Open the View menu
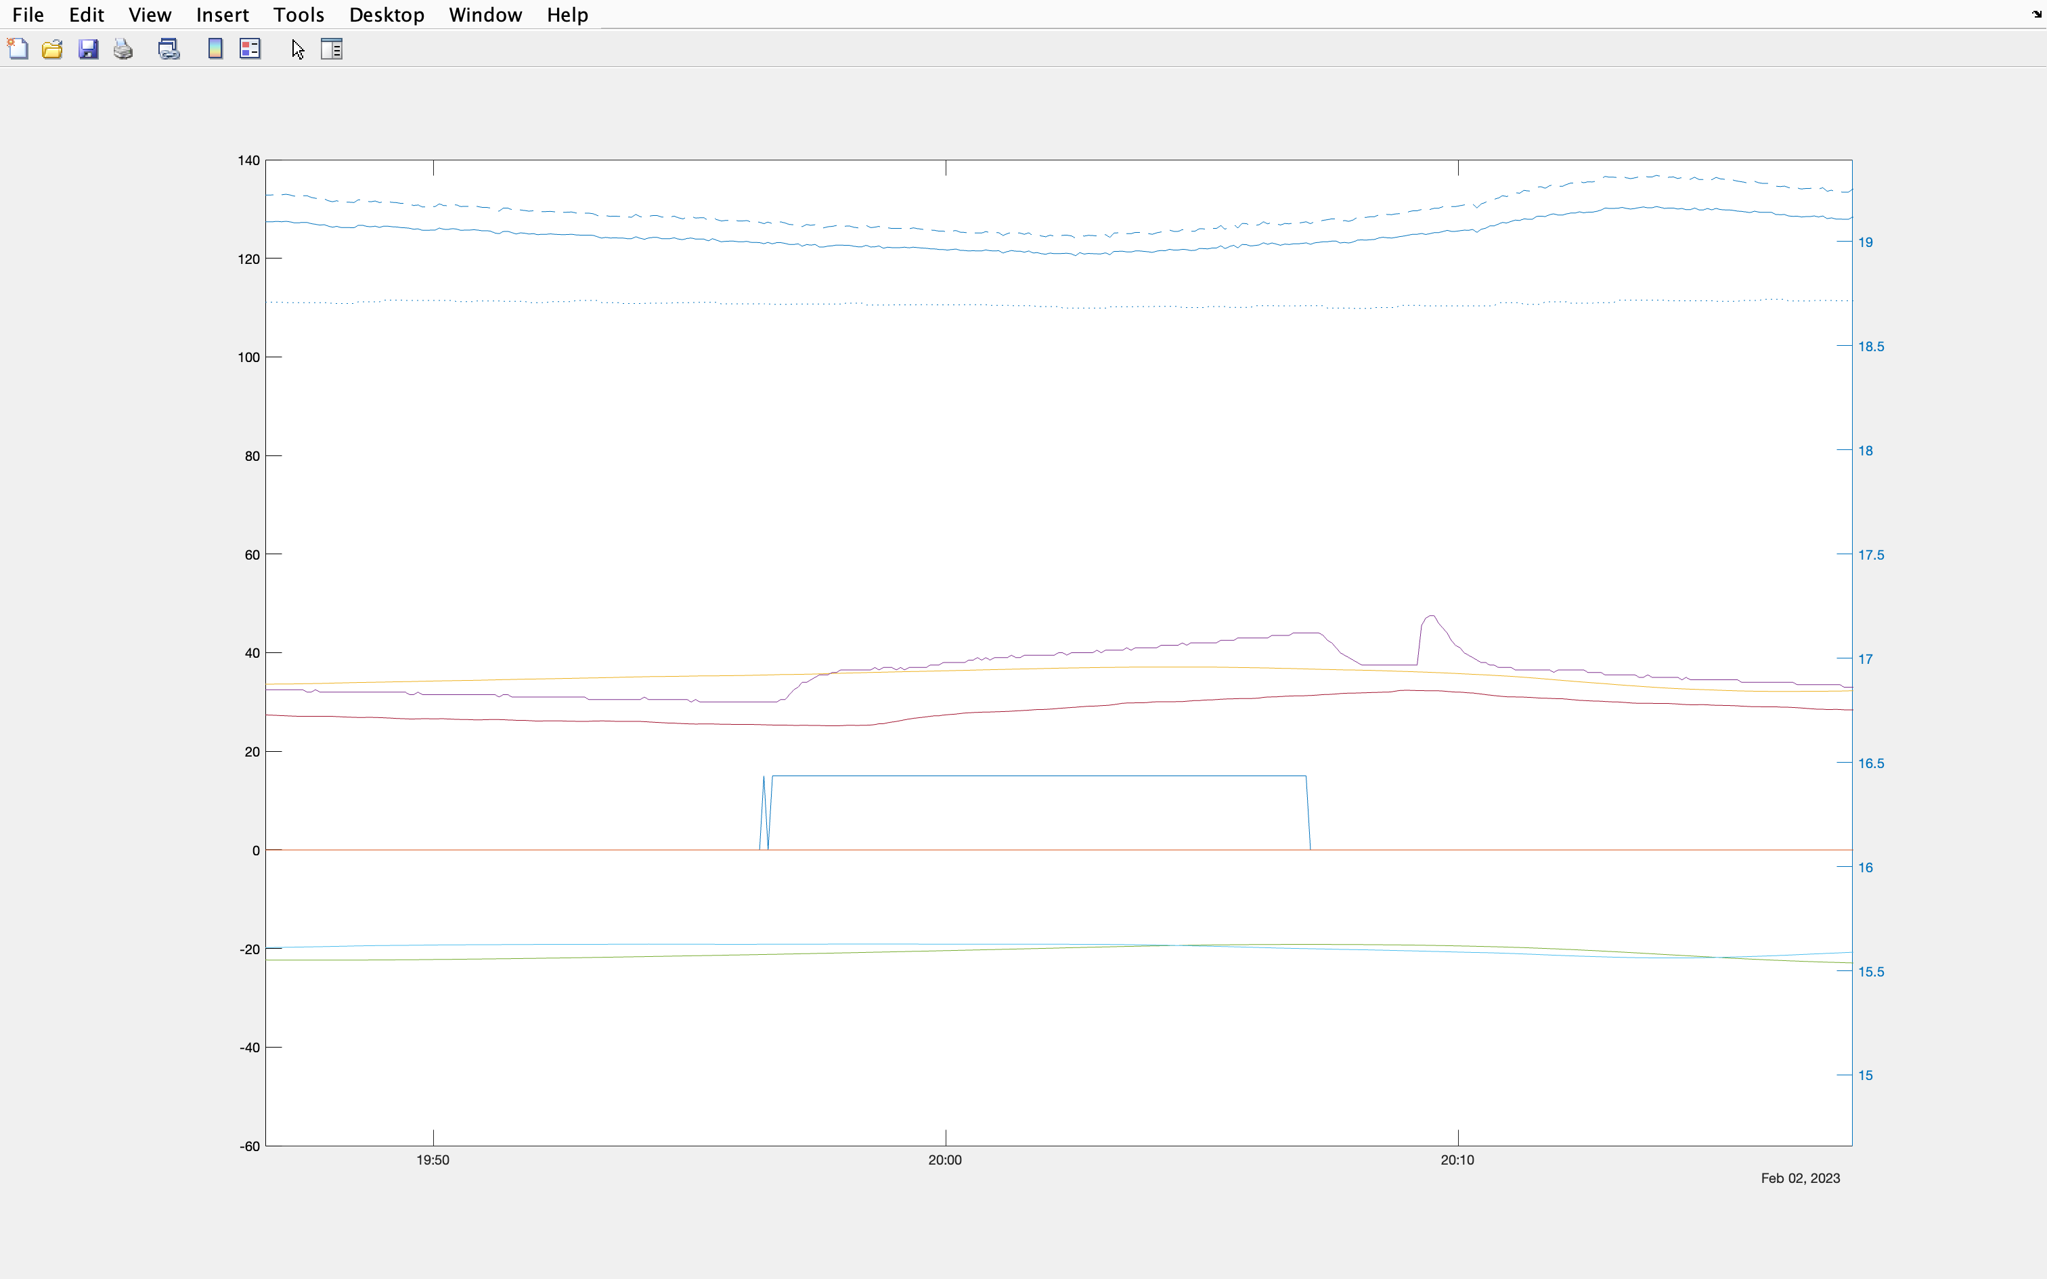Image resolution: width=2047 pixels, height=1279 pixels. 150,14
